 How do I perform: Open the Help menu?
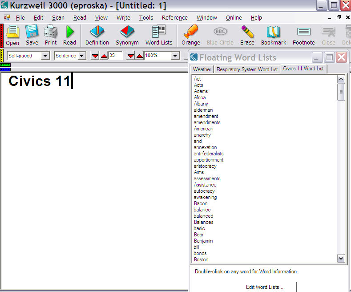coord(256,18)
